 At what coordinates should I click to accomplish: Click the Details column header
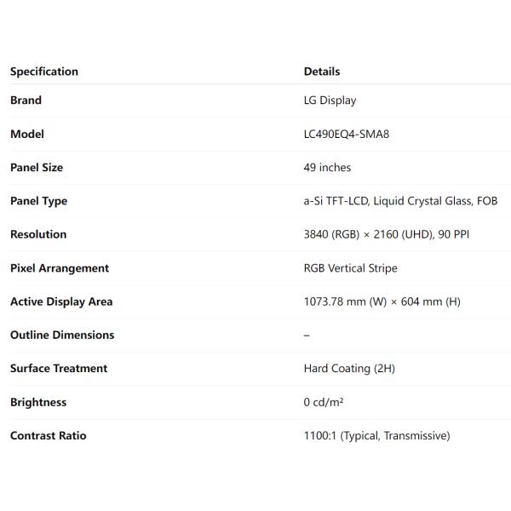click(x=322, y=72)
